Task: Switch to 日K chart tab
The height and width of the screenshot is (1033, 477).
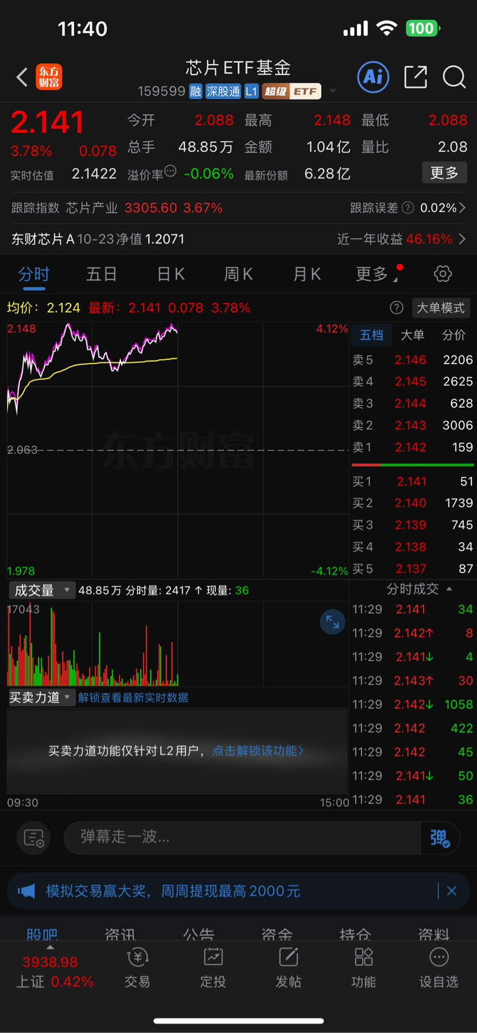Action: coord(170,273)
